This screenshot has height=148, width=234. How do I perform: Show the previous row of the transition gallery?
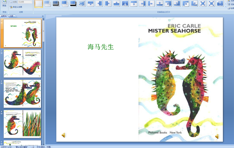[226, 1]
